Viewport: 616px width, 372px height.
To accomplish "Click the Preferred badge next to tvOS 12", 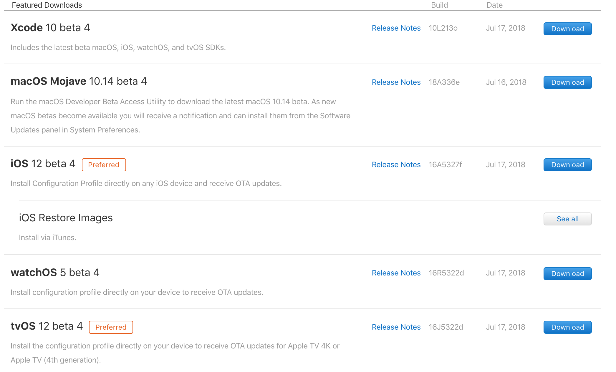I will [x=111, y=327].
